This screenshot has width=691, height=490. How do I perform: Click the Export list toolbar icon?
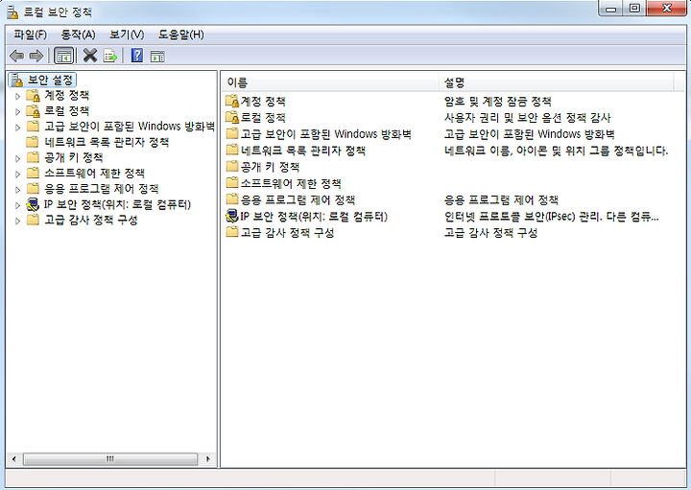(x=110, y=56)
